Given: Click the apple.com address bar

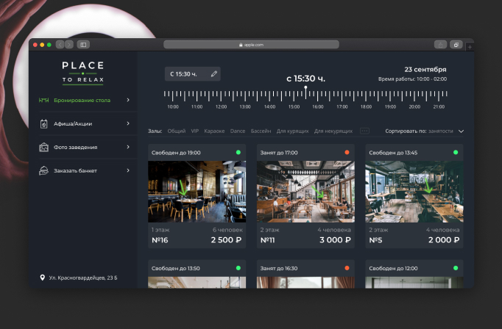Looking at the screenshot, I should pyautogui.click(x=251, y=45).
